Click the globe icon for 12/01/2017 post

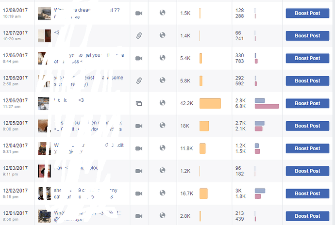pos(162,215)
